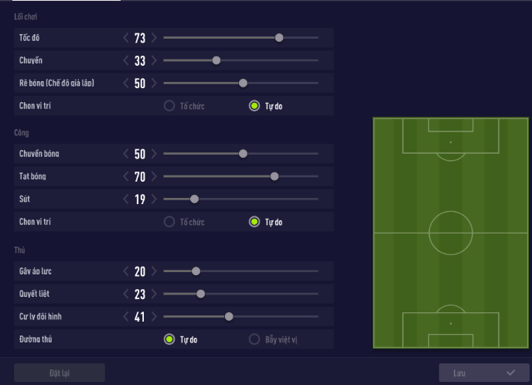Increase the Sút value with right arrow
532x385 pixels.
(154, 199)
